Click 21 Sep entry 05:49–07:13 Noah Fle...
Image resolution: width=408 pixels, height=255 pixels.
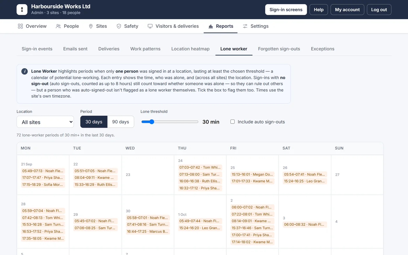coord(43,171)
